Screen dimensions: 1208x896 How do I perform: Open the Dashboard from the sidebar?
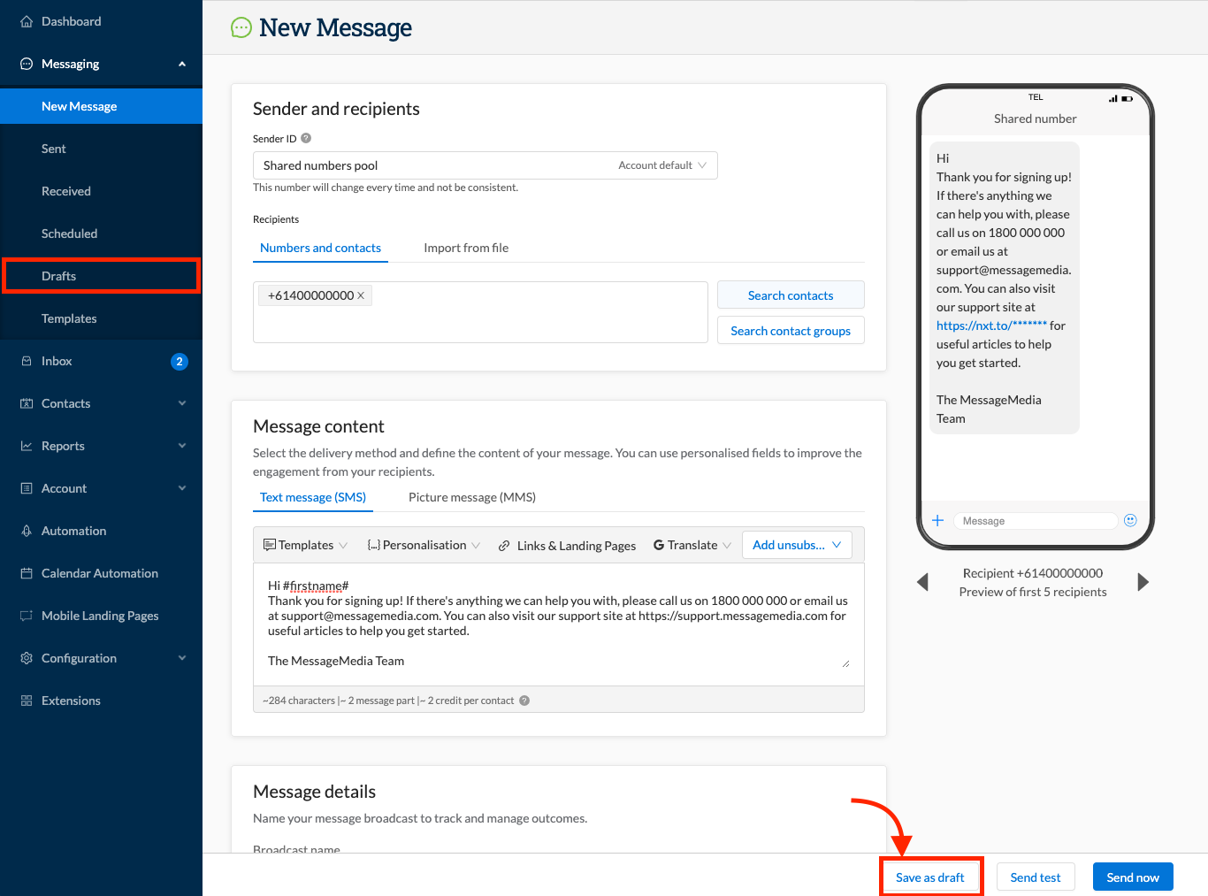coord(71,21)
